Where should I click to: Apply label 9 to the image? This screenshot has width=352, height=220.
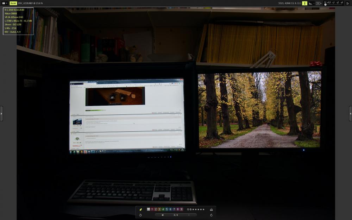point(181,209)
